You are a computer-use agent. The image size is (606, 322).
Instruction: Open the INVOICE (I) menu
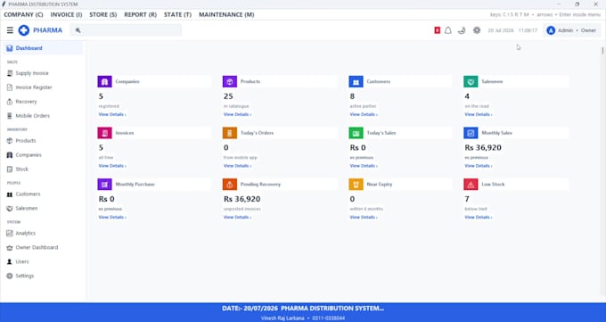point(66,14)
